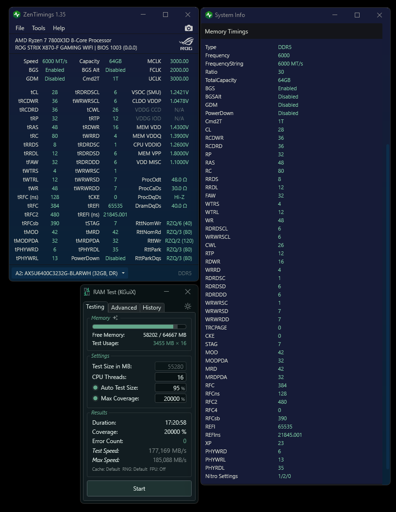
Task: Click the MEM VDD value 1.4300V
Action: coord(179,127)
